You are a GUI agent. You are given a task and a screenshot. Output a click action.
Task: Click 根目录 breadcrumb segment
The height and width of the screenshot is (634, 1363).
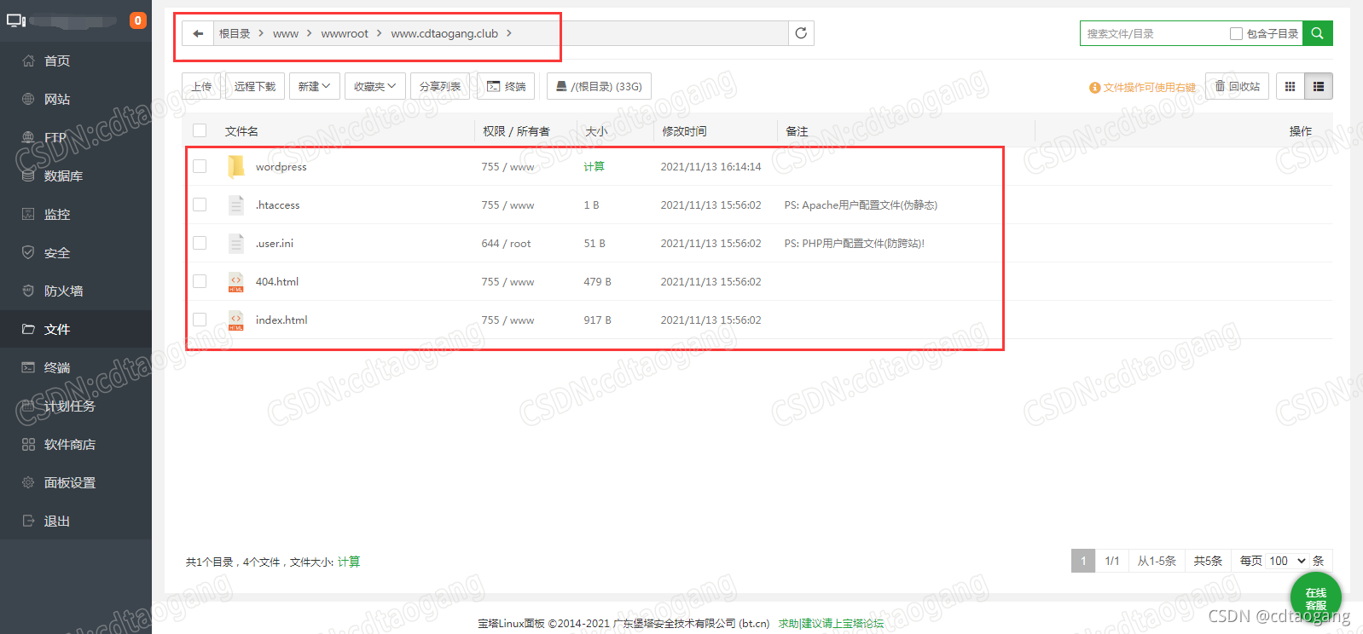click(235, 33)
